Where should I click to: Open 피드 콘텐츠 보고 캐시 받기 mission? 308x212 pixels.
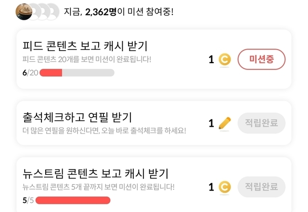click(x=85, y=46)
